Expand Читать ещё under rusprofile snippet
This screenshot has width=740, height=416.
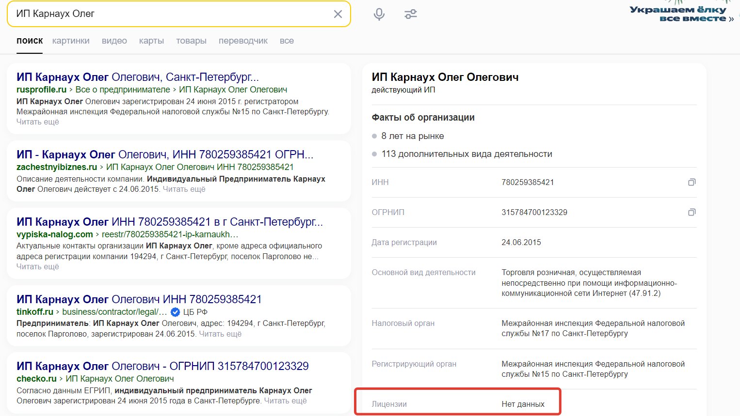pyautogui.click(x=38, y=122)
